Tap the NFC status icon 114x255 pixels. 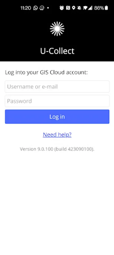click(x=68, y=8)
